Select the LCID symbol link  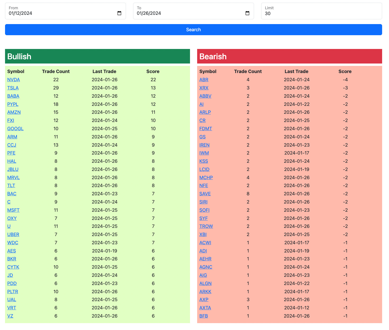pos(204,169)
